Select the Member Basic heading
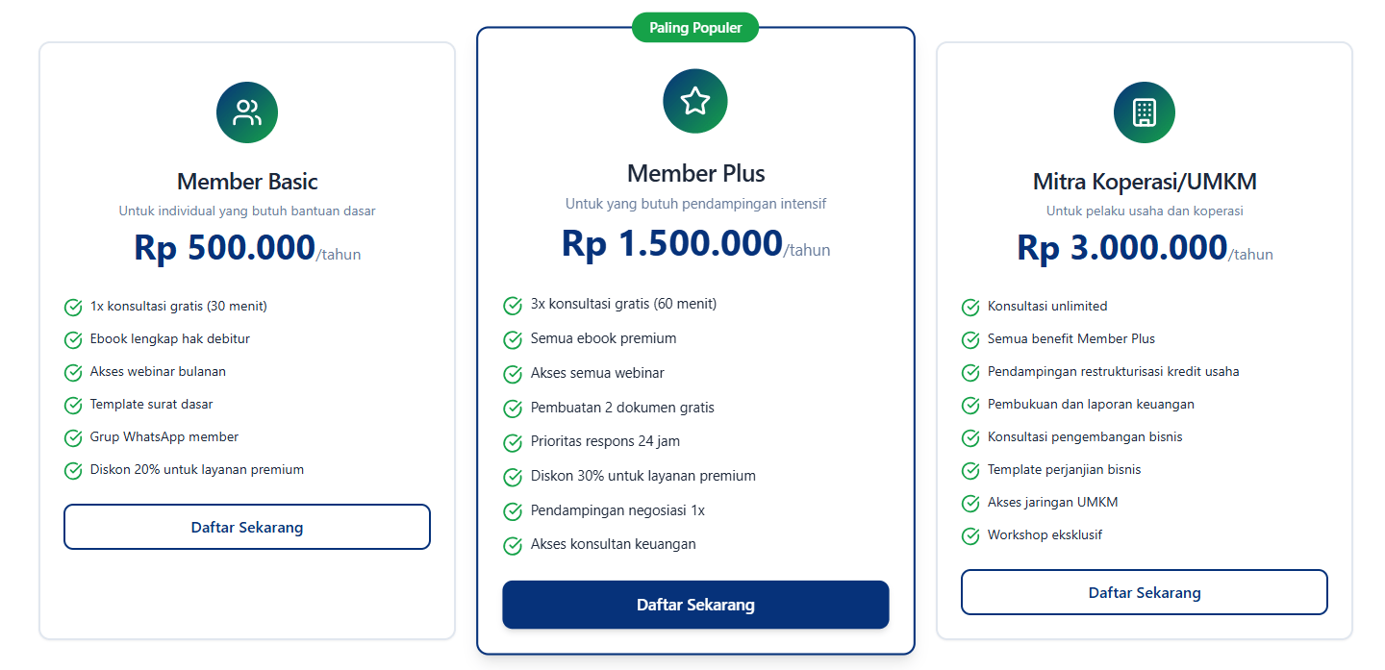The image size is (1385, 670). click(x=247, y=182)
